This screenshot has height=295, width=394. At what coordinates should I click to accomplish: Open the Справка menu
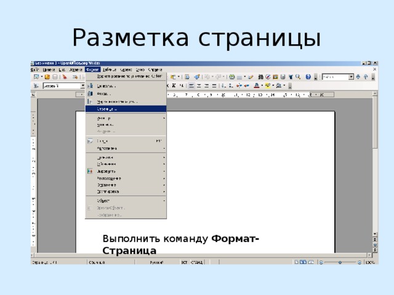click(x=155, y=69)
